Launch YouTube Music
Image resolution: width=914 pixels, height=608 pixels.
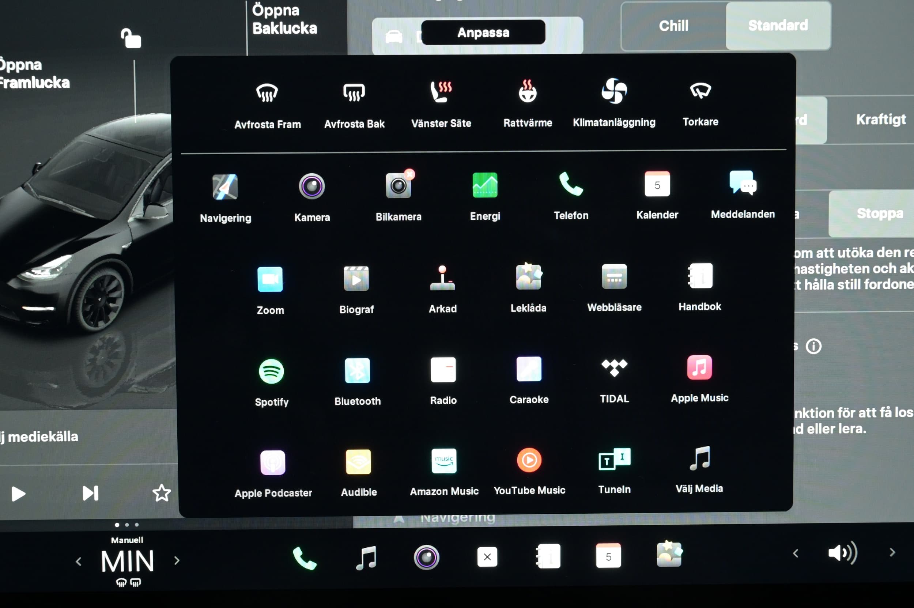tap(529, 472)
